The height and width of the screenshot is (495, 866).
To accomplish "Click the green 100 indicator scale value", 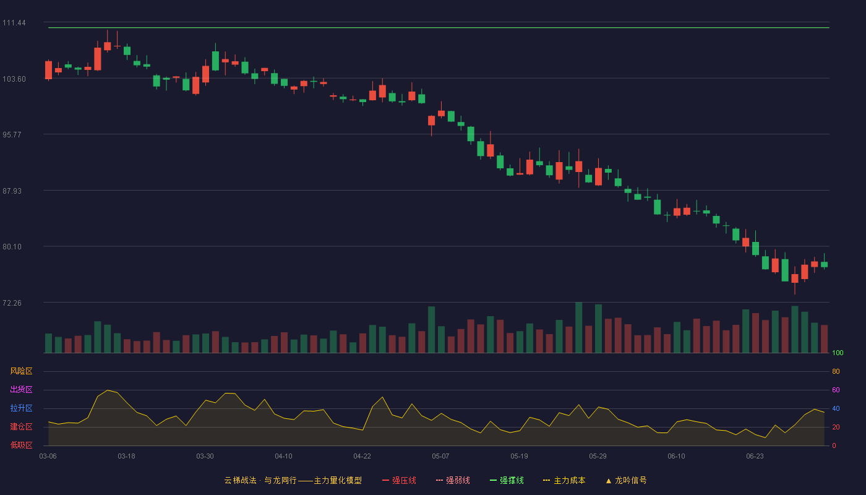I will point(838,353).
